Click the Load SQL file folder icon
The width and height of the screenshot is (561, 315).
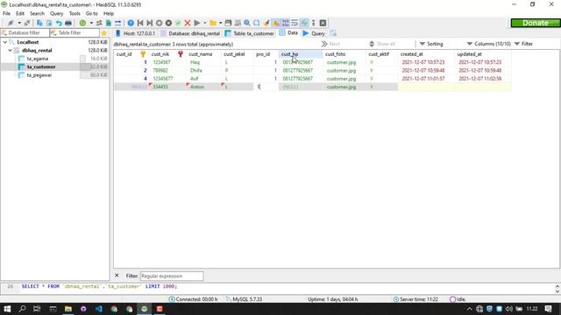[213, 23]
